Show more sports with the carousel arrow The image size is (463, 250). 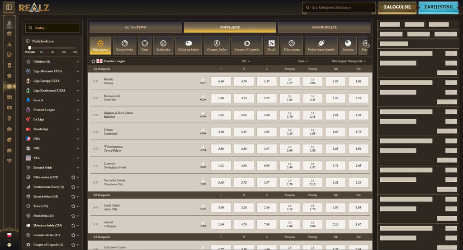(x=368, y=46)
